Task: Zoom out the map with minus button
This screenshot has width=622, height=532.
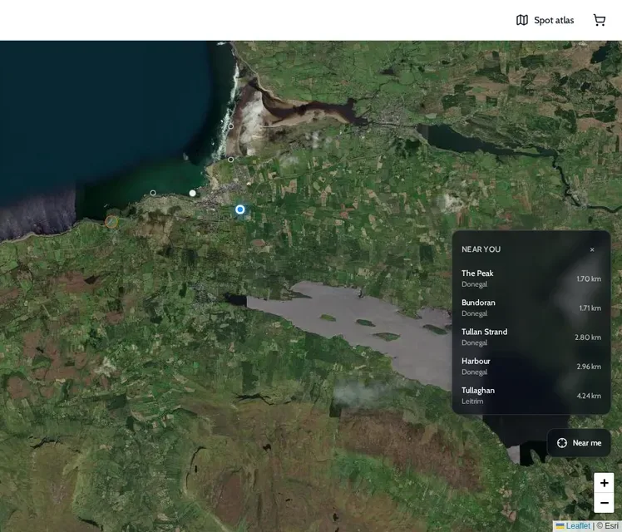Action: (604, 503)
